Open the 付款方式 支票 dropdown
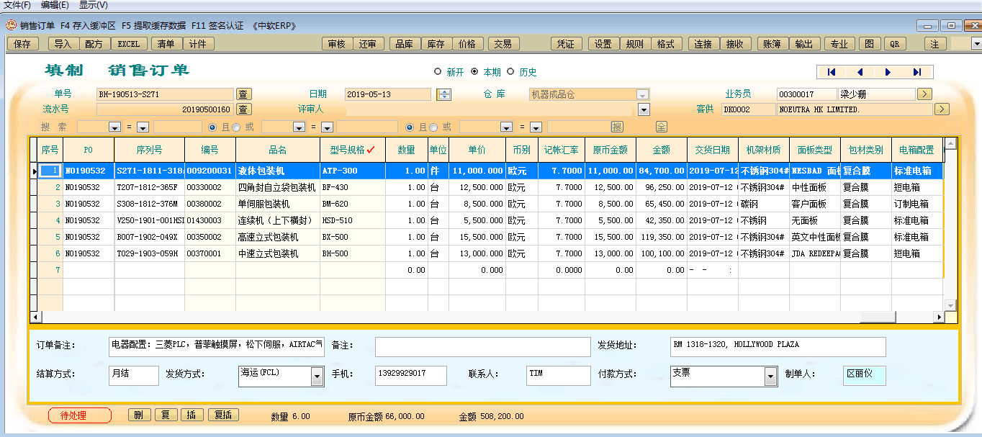 click(x=771, y=377)
